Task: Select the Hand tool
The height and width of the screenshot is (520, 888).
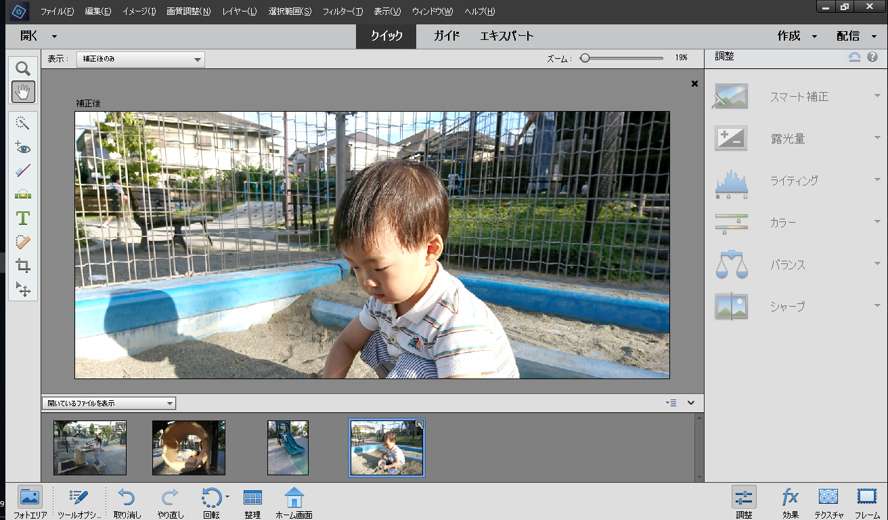Action: 22,91
